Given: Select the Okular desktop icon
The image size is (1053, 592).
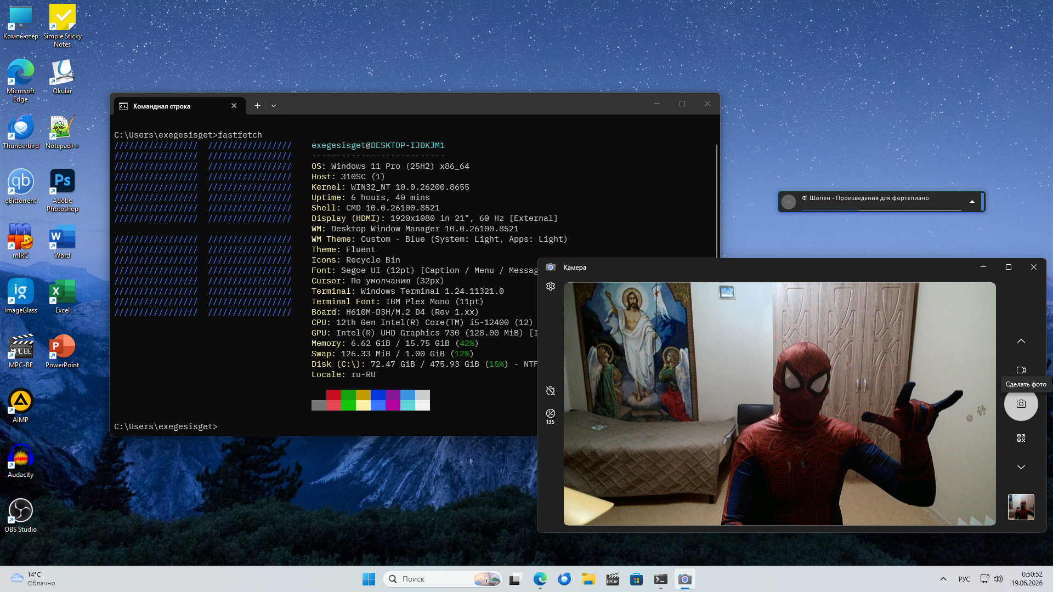Looking at the screenshot, I should pos(63,77).
